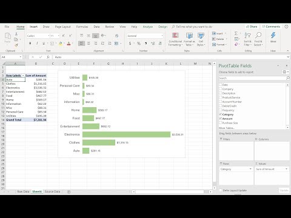Click the Wrap Text icon
The width and height of the screenshot is (291, 218).
(116, 36)
